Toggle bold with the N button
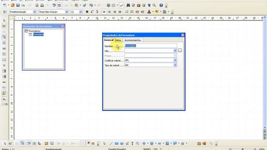 tap(87, 12)
